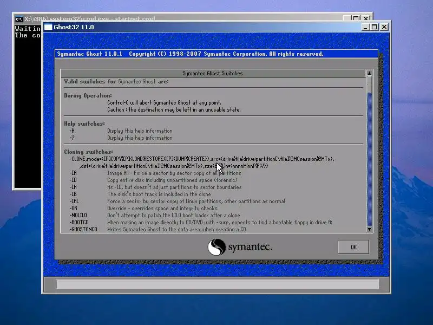Image resolution: width=433 pixels, height=325 pixels.
Task: Close the Ghost32 11.0 window
Action: tap(384, 27)
